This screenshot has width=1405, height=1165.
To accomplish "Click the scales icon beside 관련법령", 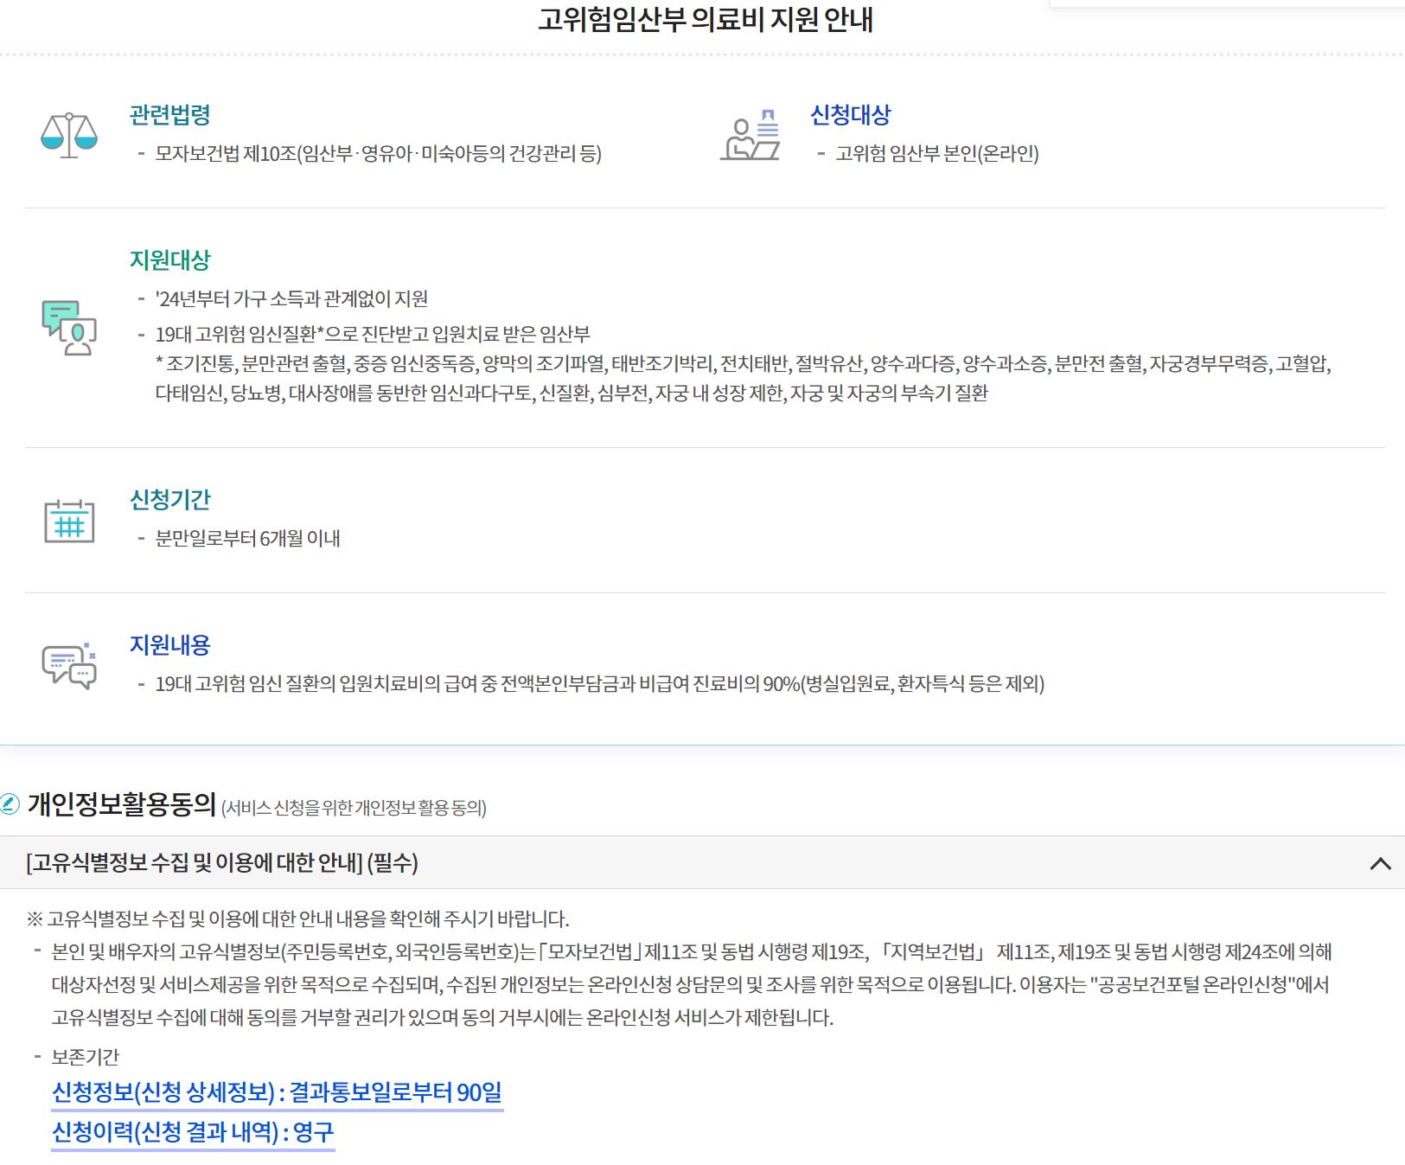I will click(67, 134).
